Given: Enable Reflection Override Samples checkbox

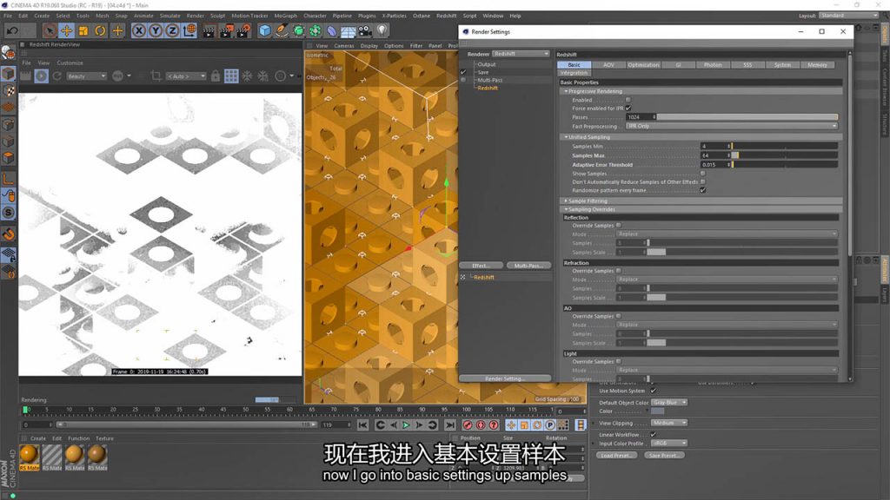Looking at the screenshot, I should click(619, 226).
